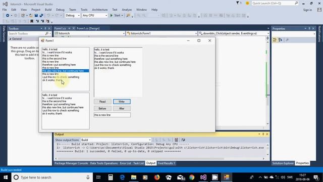Open Find in Files toolbar icon
Screen dimensions: 323x182
128,16
